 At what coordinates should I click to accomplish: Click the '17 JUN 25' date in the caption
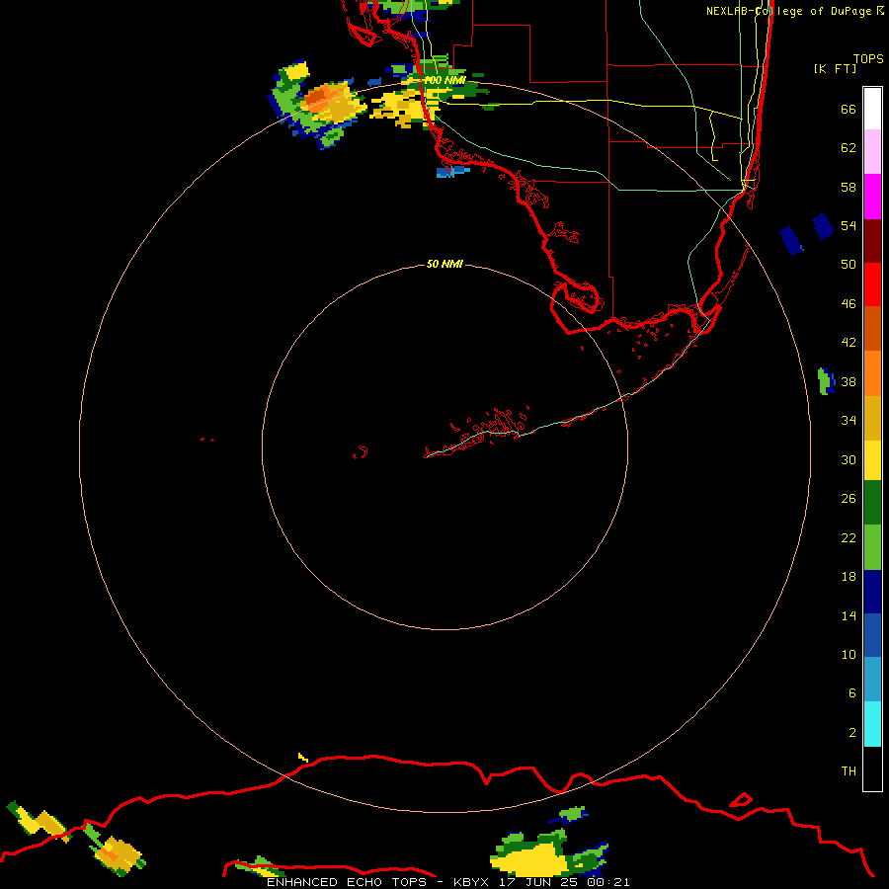pos(537,882)
